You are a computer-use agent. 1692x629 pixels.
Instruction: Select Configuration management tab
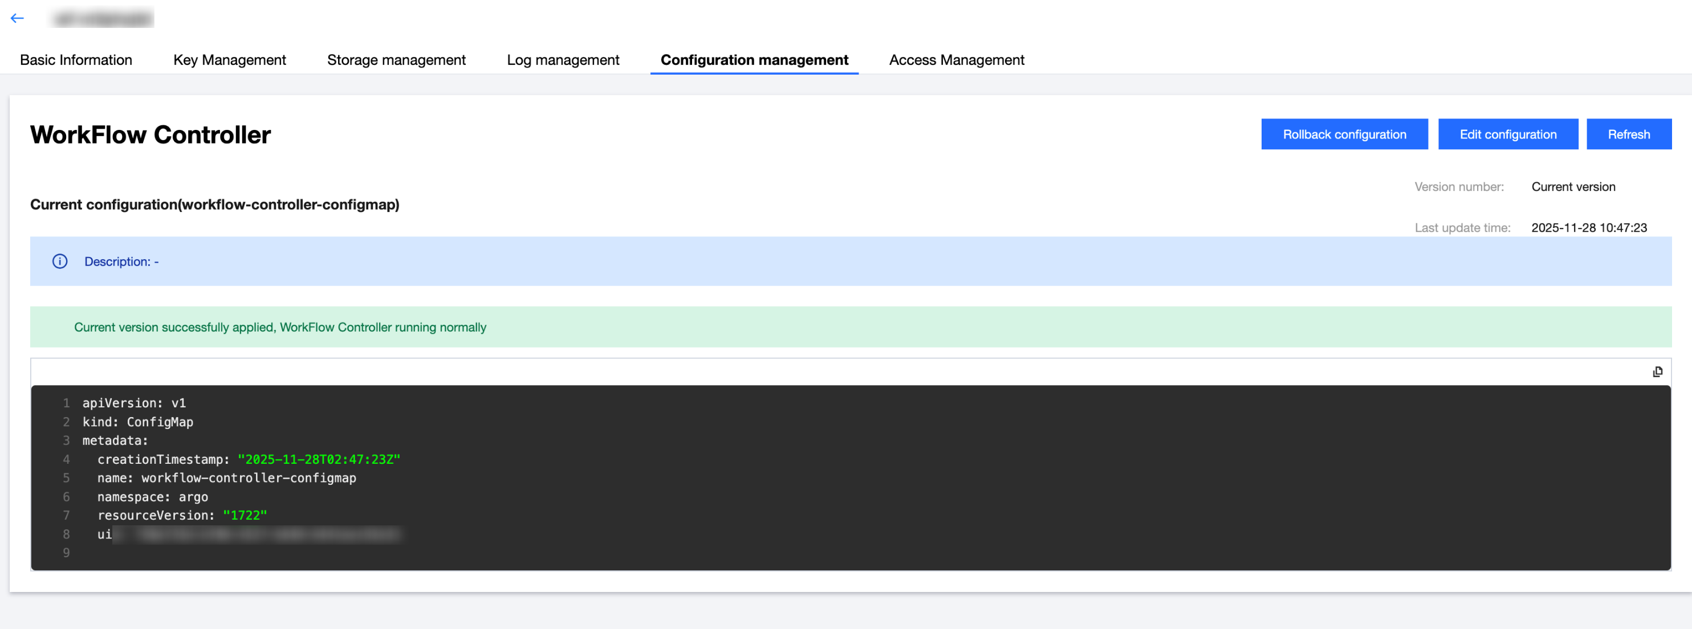pos(754,60)
